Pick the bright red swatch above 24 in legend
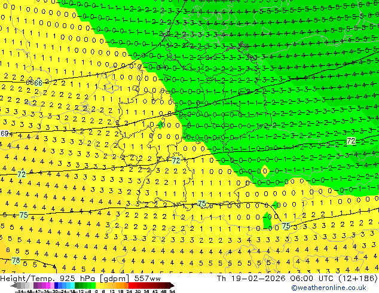 130,286
